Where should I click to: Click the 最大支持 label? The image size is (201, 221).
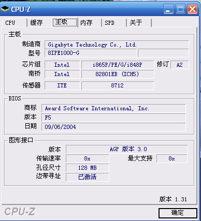(140, 158)
